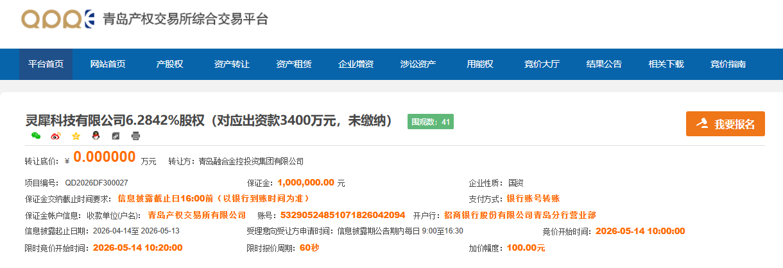Open the 企业增资 nav item
Screen dimensions: 783x268
[x=356, y=64]
